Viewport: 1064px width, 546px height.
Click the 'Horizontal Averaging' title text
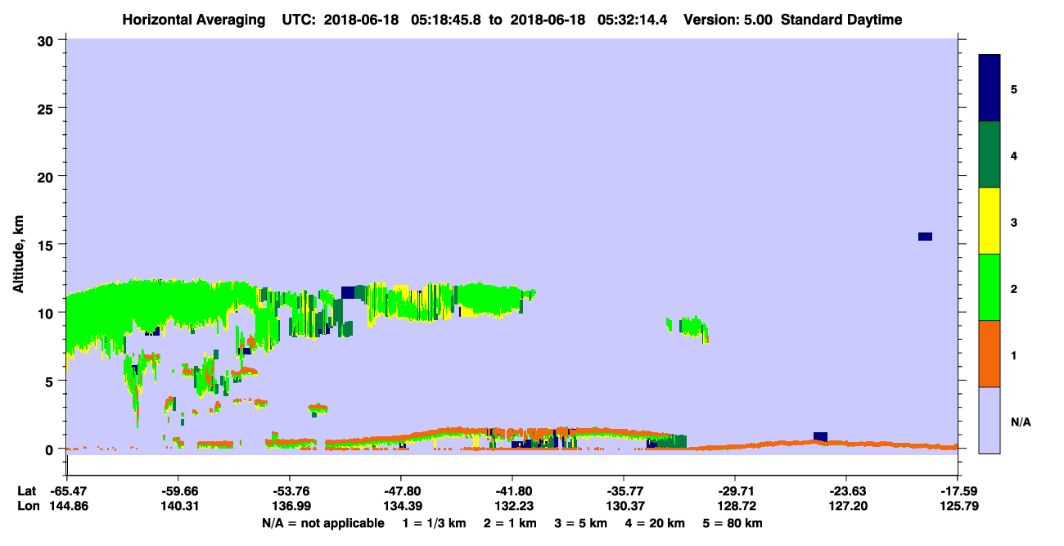click(x=192, y=20)
